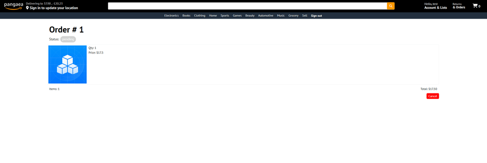Go to the Clothing category

pos(200,16)
